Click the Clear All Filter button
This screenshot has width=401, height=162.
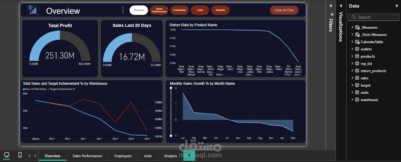pyautogui.click(x=284, y=10)
